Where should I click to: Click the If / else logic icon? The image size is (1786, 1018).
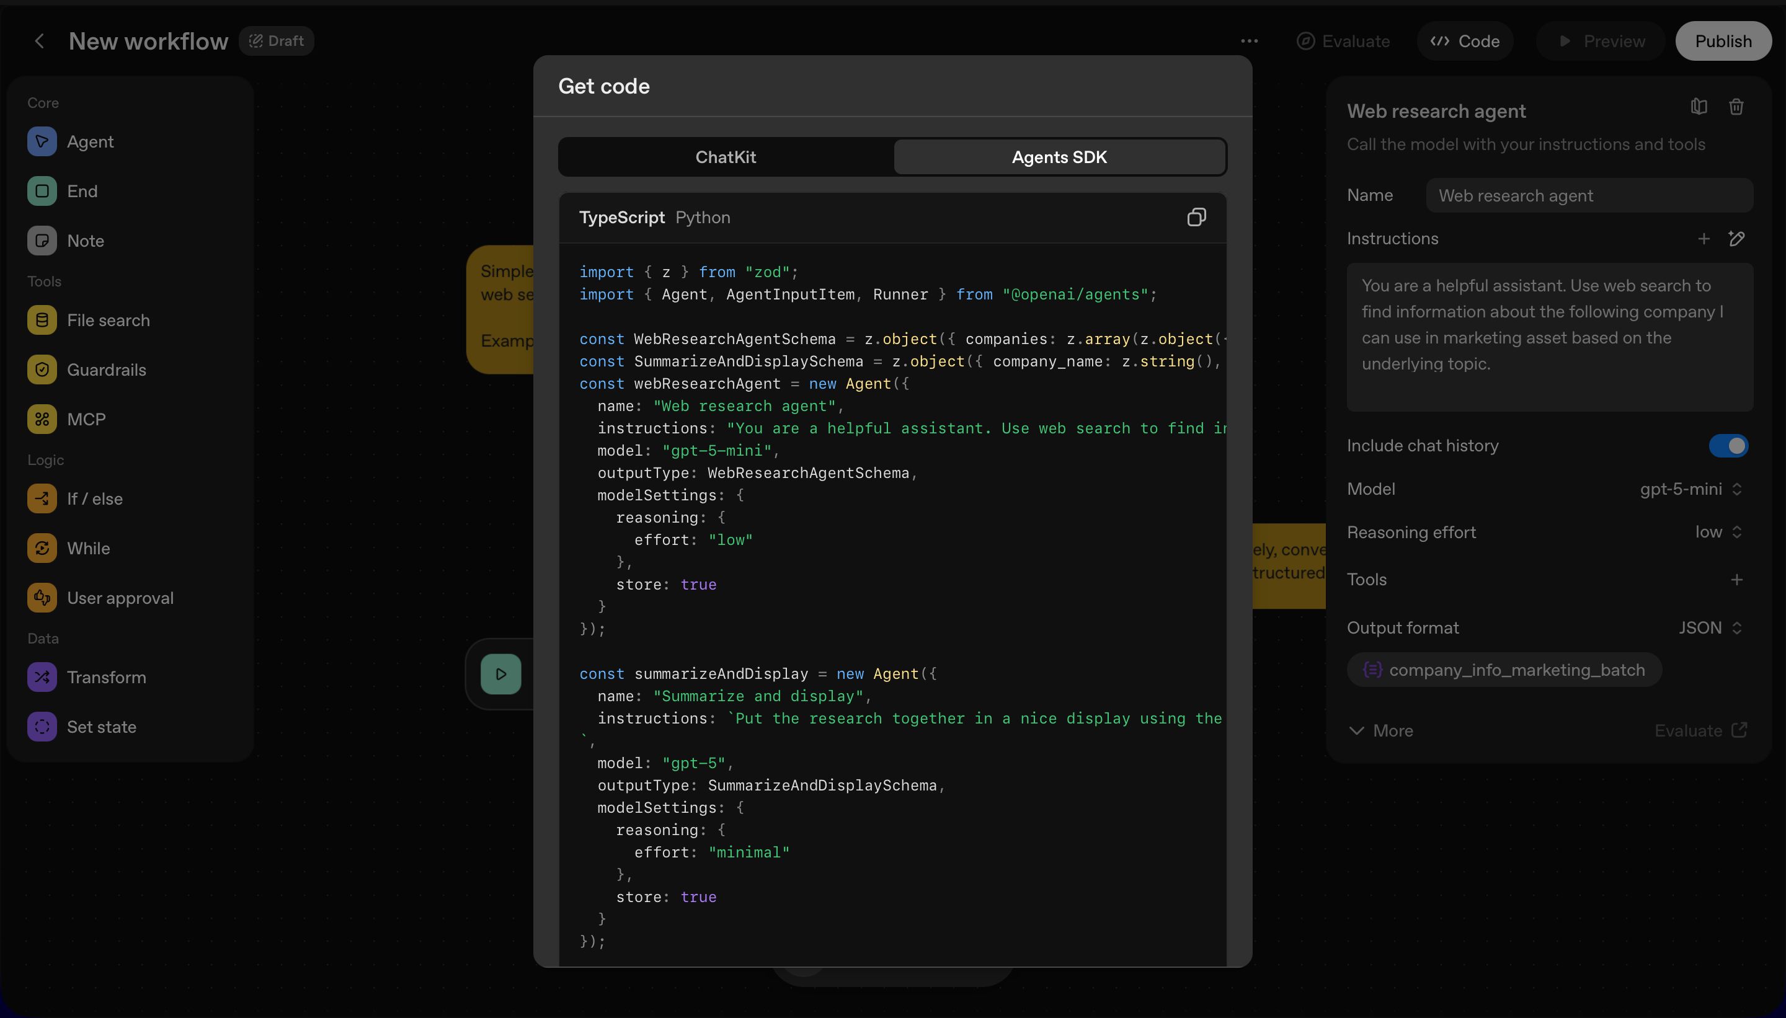tap(42, 499)
